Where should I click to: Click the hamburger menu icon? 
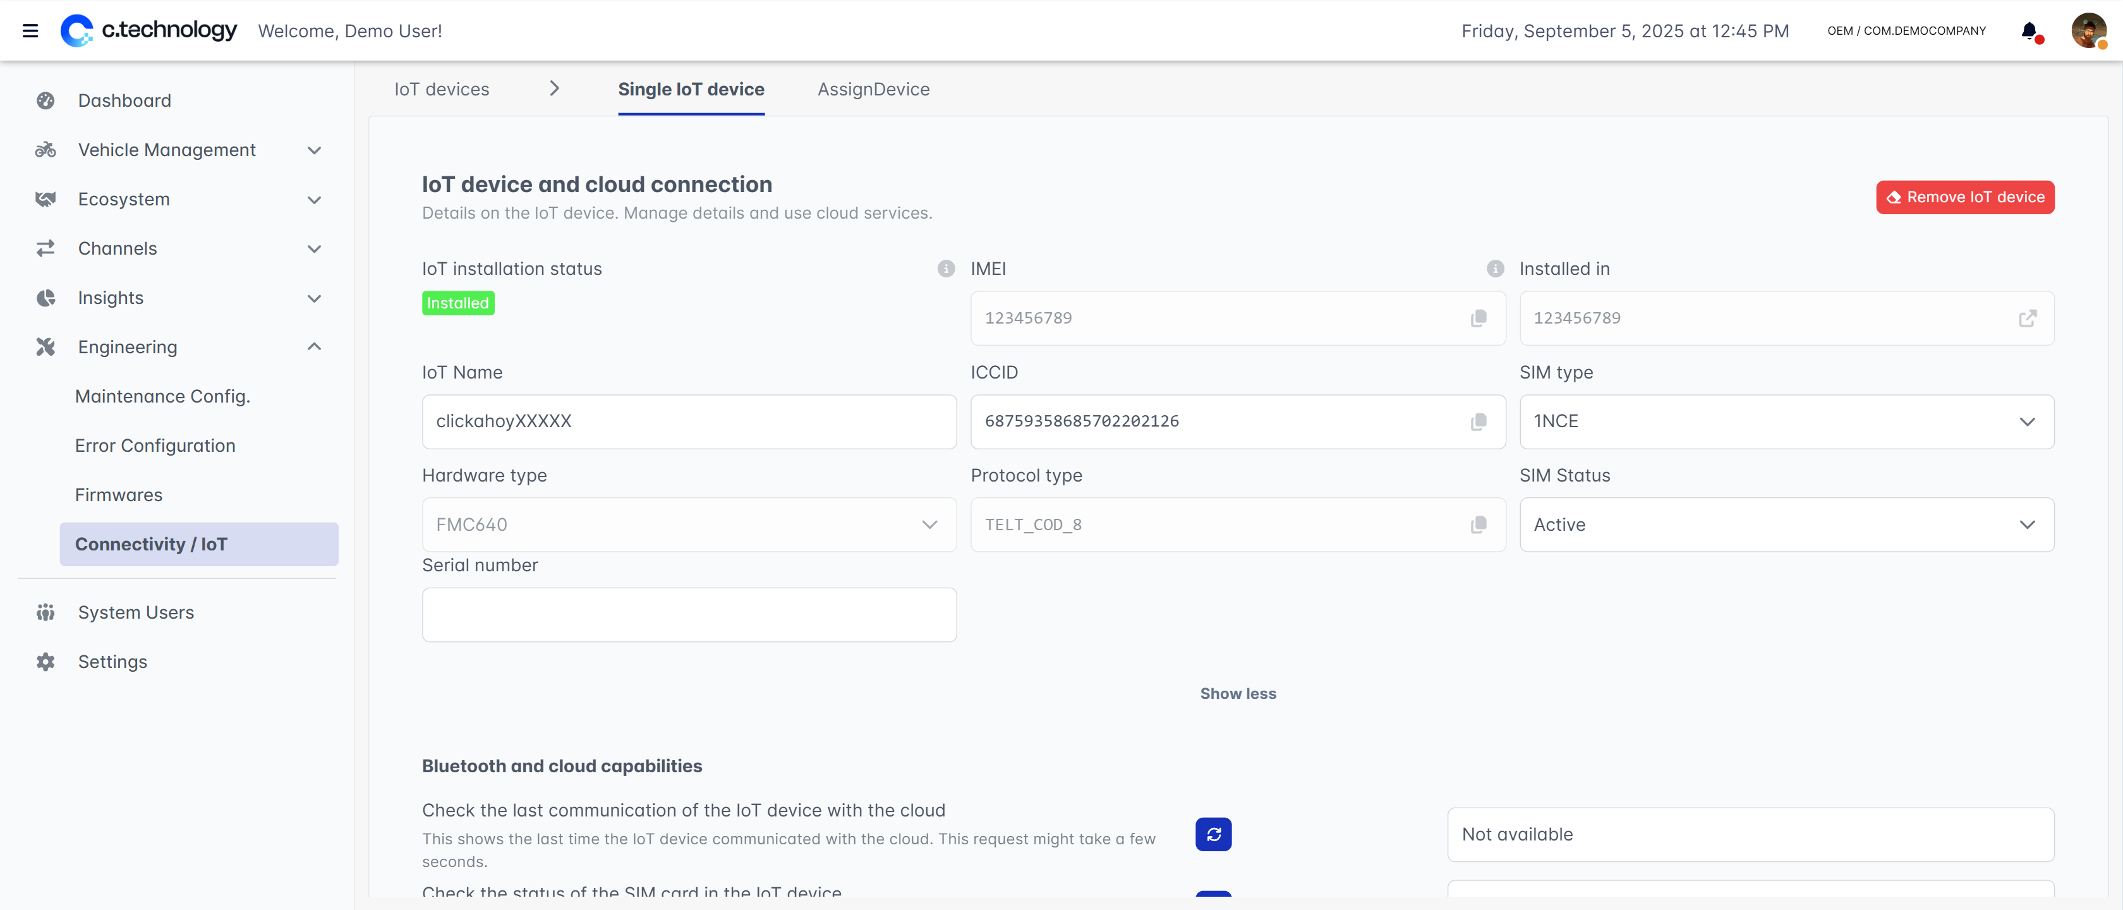(x=30, y=30)
